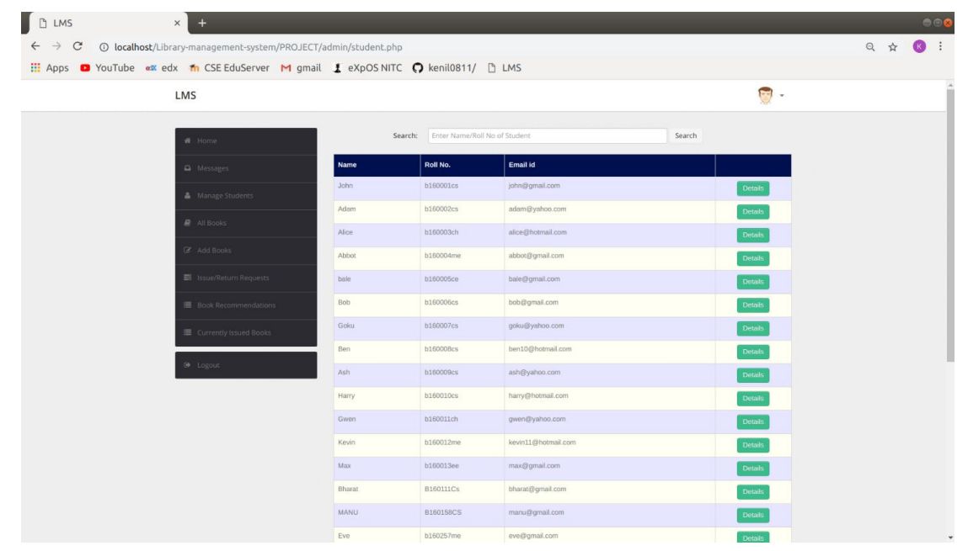Open All Books using the book icon
This screenshot has height=551, width=968.
pyautogui.click(x=188, y=222)
